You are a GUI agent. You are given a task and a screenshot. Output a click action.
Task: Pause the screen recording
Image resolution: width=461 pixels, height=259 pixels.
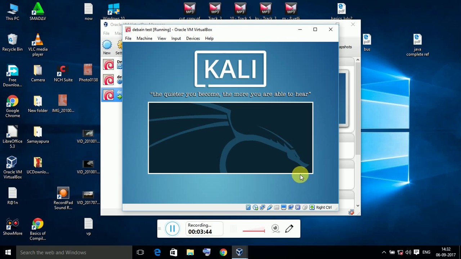(172, 229)
